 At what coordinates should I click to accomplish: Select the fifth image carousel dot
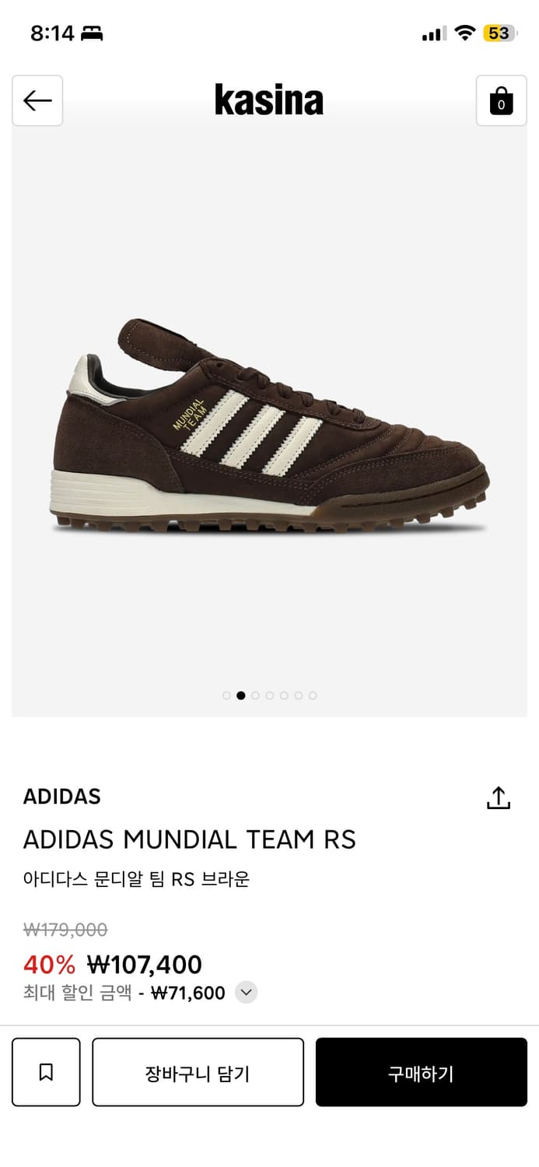284,696
